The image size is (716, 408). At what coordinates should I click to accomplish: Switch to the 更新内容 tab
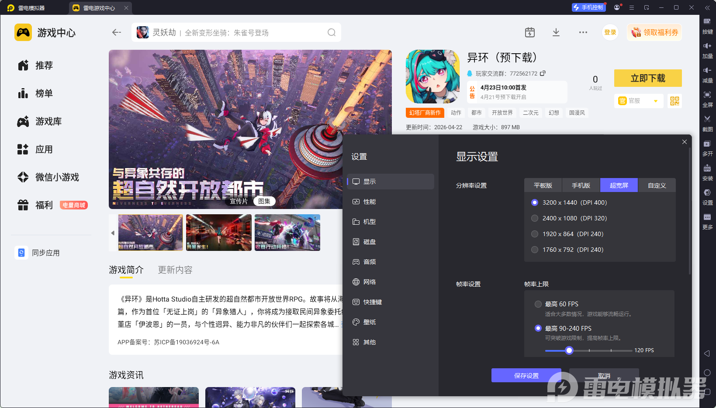click(175, 270)
